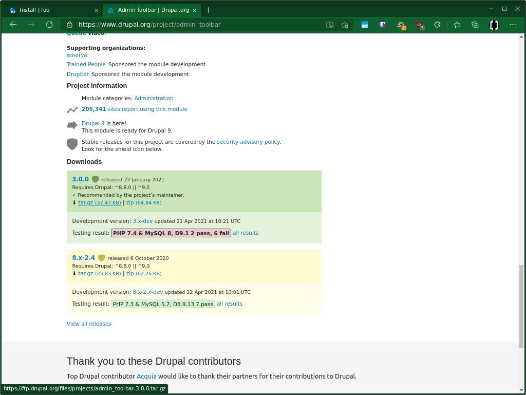Open a new browser tab with the plus
Image resolution: width=526 pixels, height=395 pixels.
click(209, 9)
